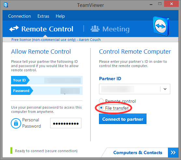Click the Meeting people icon
This screenshot has width=181, height=160.
(x=95, y=28)
